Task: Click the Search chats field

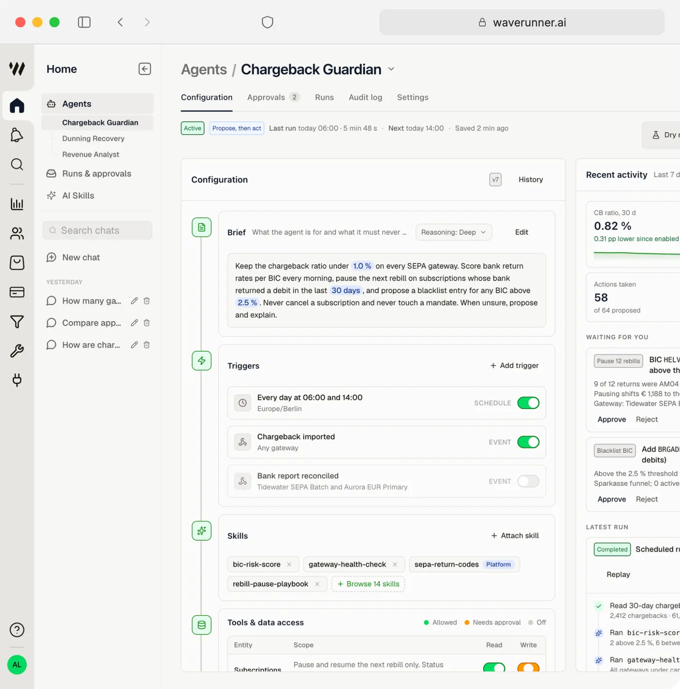Action: [98, 230]
